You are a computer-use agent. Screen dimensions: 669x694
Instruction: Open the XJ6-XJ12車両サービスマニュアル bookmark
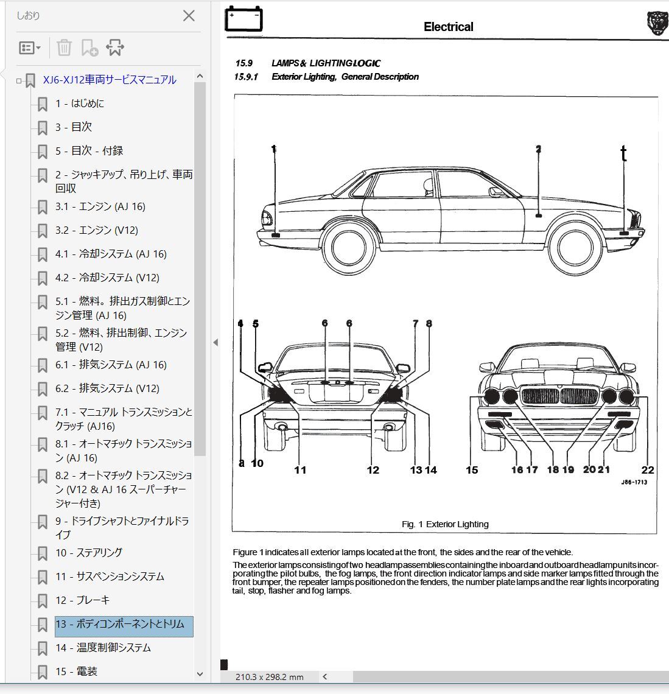110,80
